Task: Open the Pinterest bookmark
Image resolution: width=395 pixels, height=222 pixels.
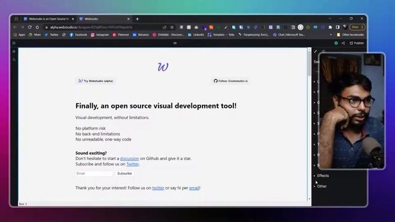Action: coord(121,35)
